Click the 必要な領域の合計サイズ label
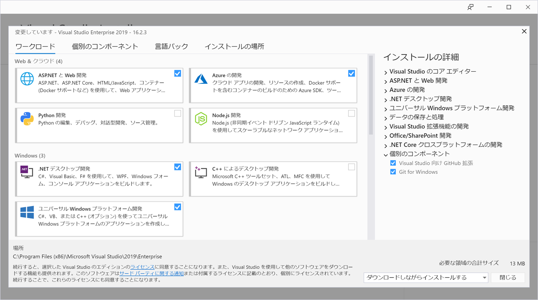 click(469, 263)
